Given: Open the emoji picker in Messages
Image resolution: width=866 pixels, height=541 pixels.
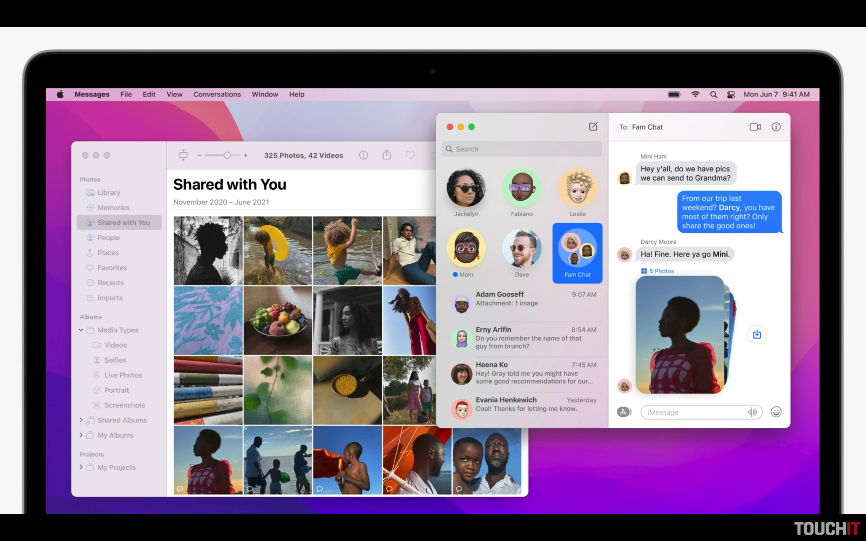Looking at the screenshot, I should 776,412.
